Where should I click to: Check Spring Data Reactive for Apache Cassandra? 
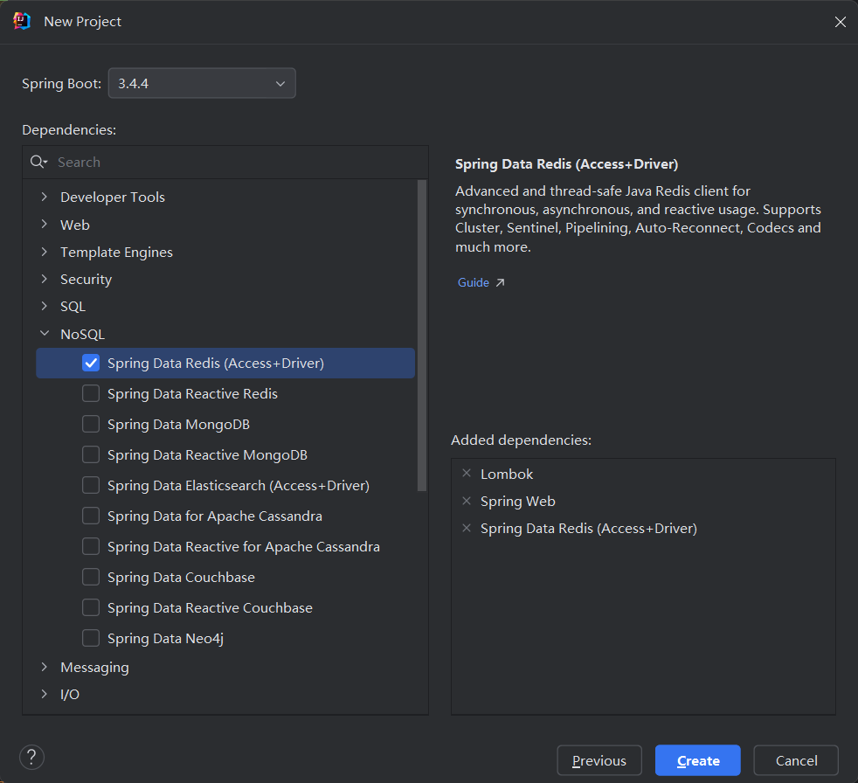pos(91,547)
